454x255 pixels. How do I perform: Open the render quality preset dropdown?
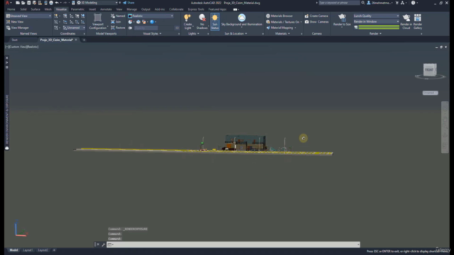pyautogui.click(x=376, y=16)
